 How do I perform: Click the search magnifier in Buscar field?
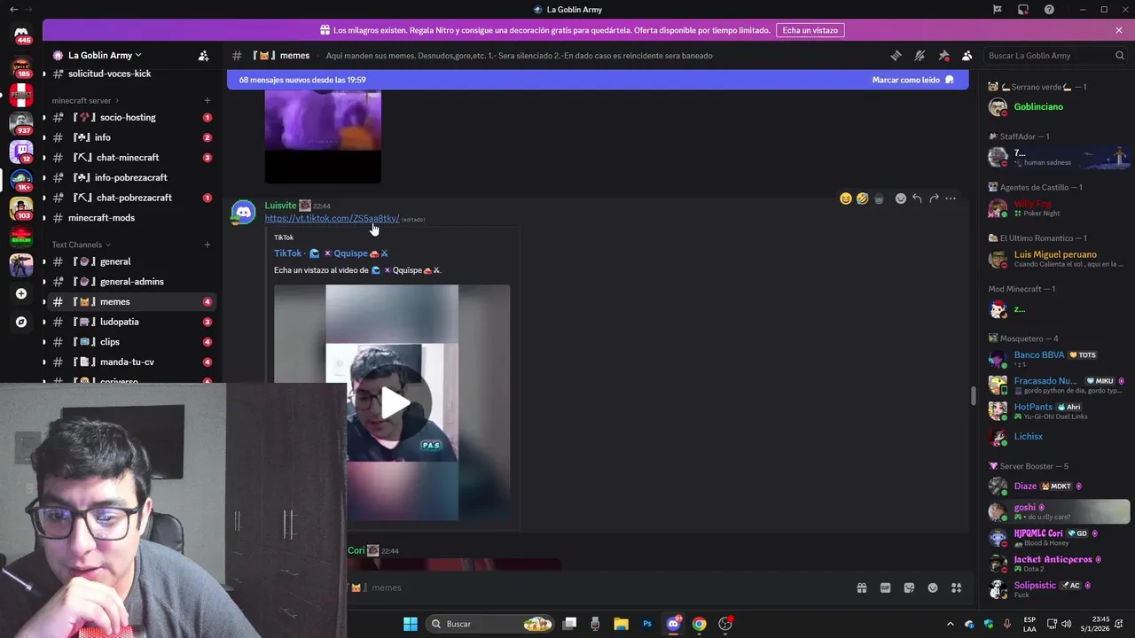(x=1119, y=55)
